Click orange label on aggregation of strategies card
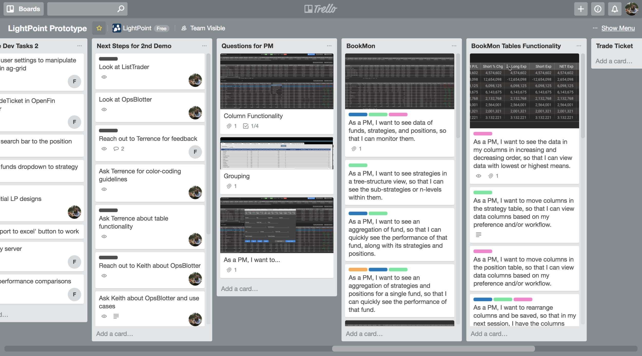Screen dimensions: 642x356 pyautogui.click(x=358, y=270)
